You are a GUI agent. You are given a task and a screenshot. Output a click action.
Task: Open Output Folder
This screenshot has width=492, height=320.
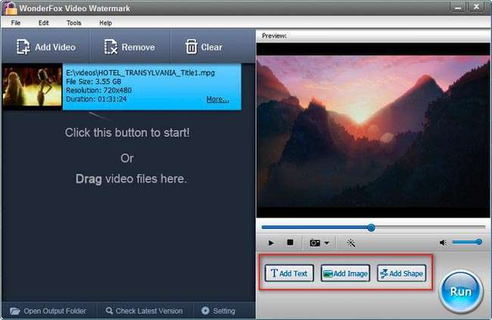(x=48, y=311)
